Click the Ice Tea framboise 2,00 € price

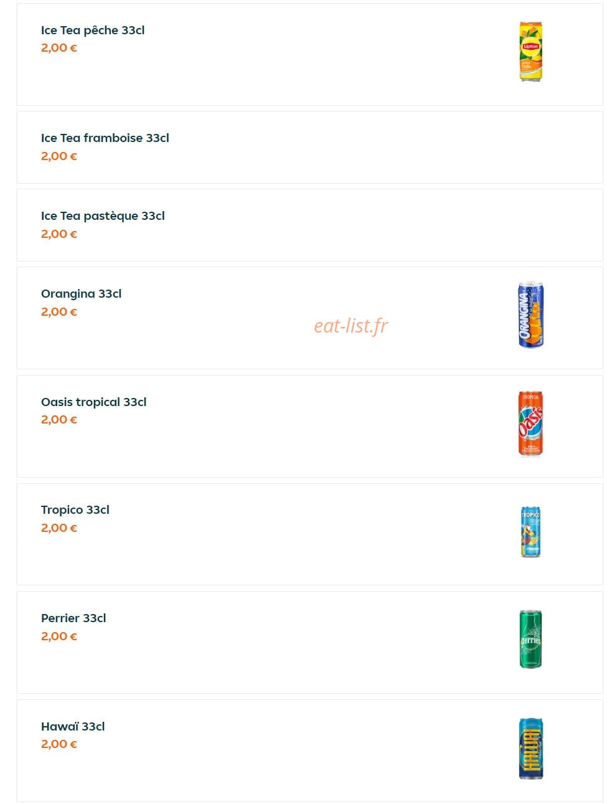pos(59,156)
